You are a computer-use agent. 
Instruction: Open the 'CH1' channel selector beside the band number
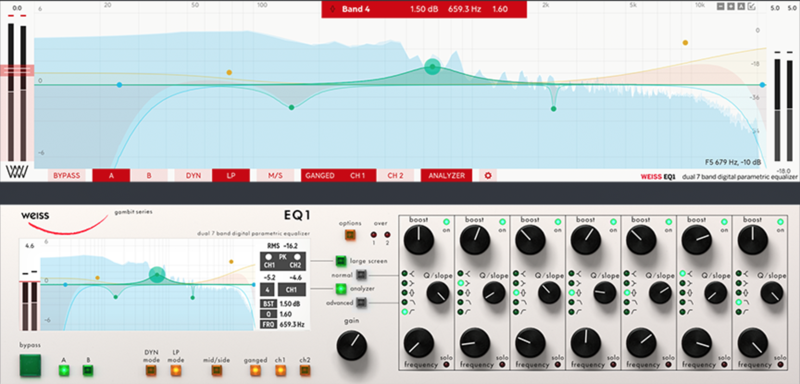291,290
